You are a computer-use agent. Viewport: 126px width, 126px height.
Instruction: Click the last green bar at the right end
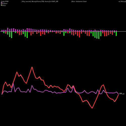(x=116, y=34)
